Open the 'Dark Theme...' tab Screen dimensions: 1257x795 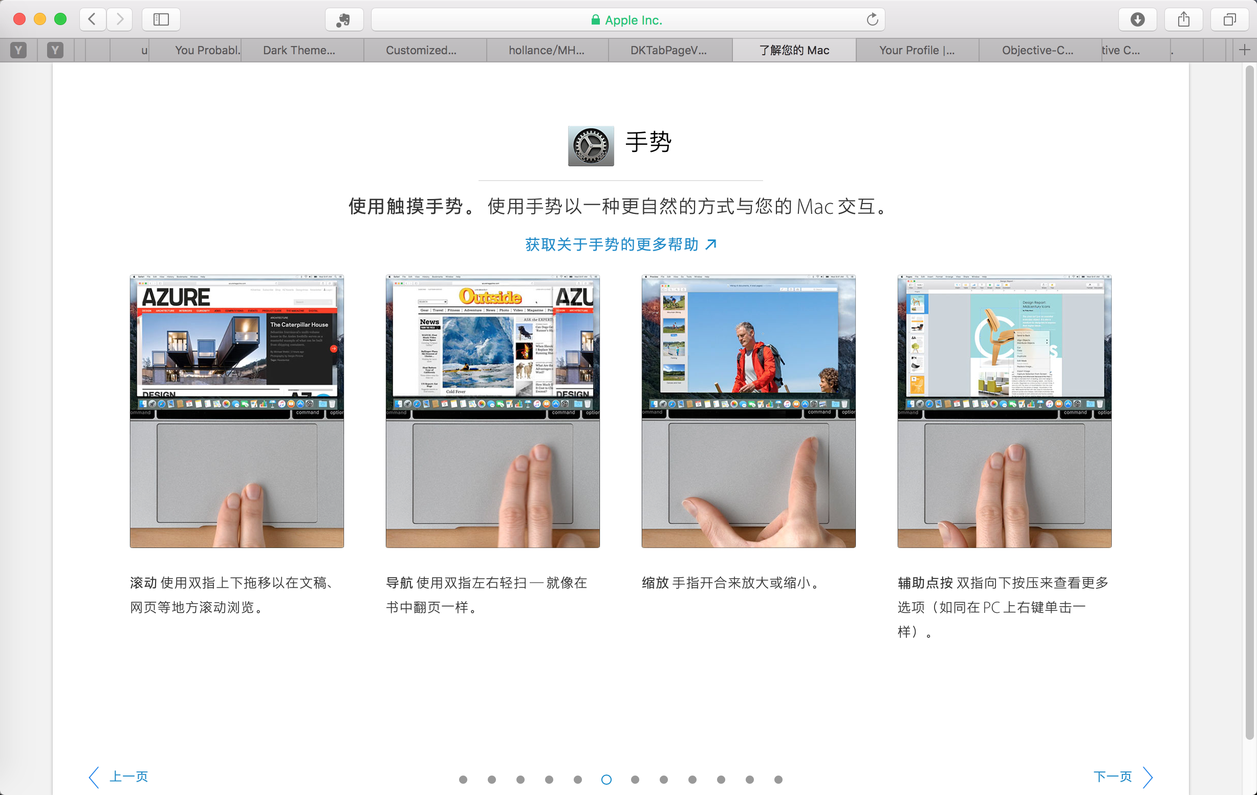click(299, 50)
